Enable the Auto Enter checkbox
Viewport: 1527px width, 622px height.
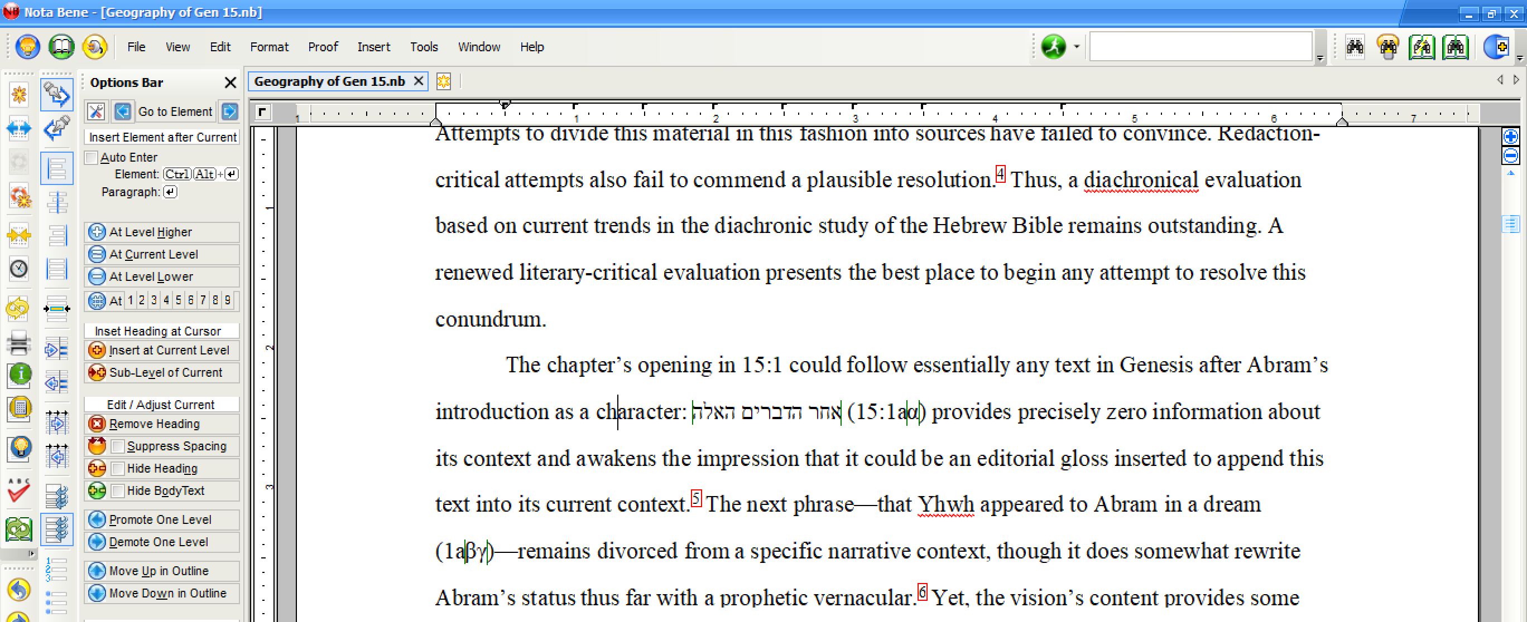tap(92, 157)
